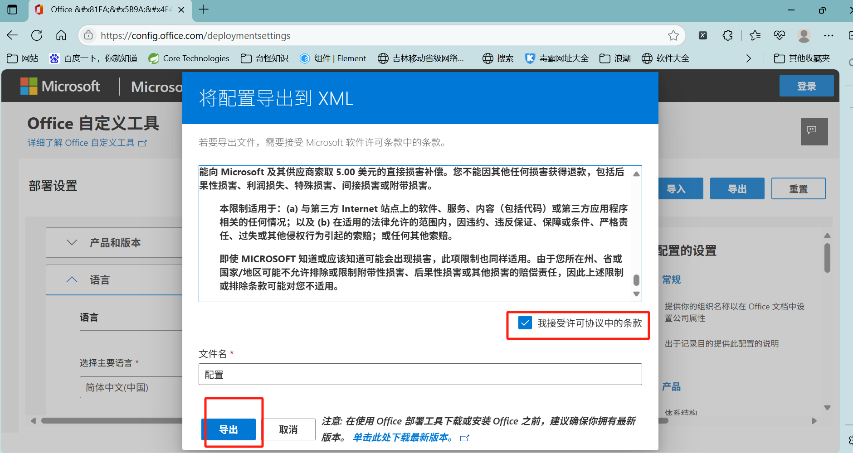Open the X extension icon in toolbar

(x=703, y=35)
